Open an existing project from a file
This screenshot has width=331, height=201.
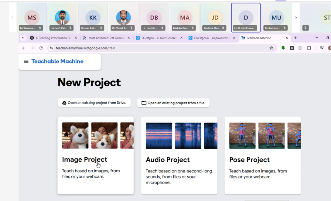[x=173, y=103]
